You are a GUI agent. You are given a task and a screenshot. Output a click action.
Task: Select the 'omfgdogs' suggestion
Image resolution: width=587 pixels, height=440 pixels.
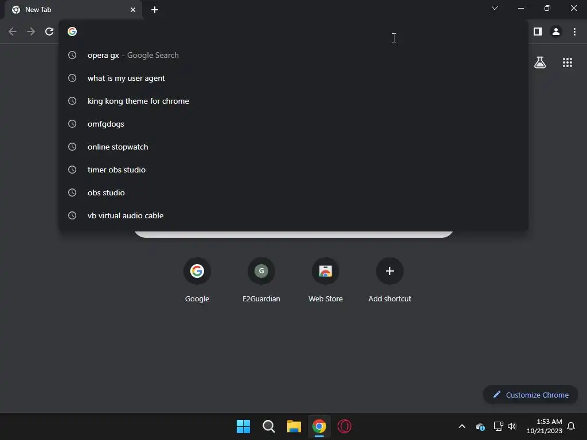point(293,124)
